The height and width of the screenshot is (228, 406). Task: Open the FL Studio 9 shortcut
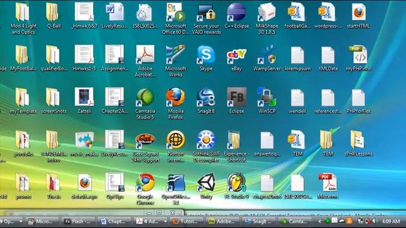237,183
